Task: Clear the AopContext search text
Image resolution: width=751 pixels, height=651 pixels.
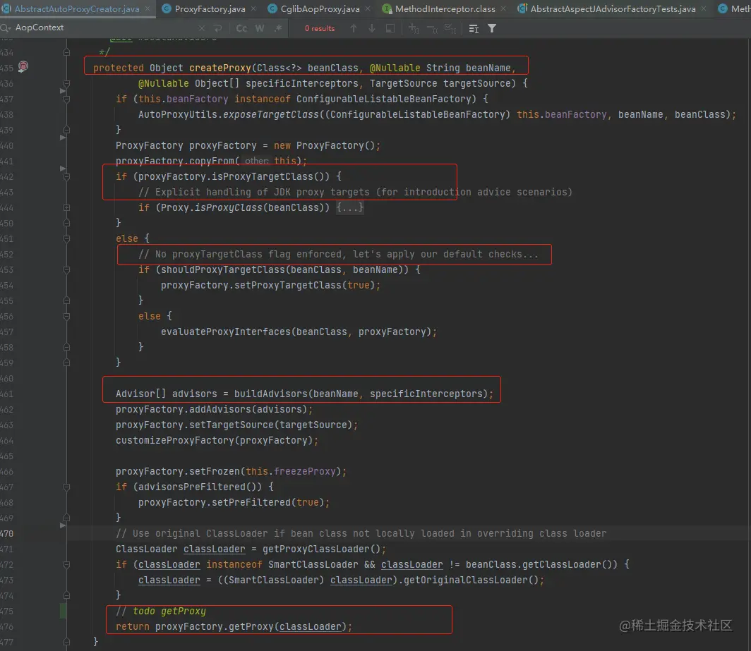Action: (202, 28)
